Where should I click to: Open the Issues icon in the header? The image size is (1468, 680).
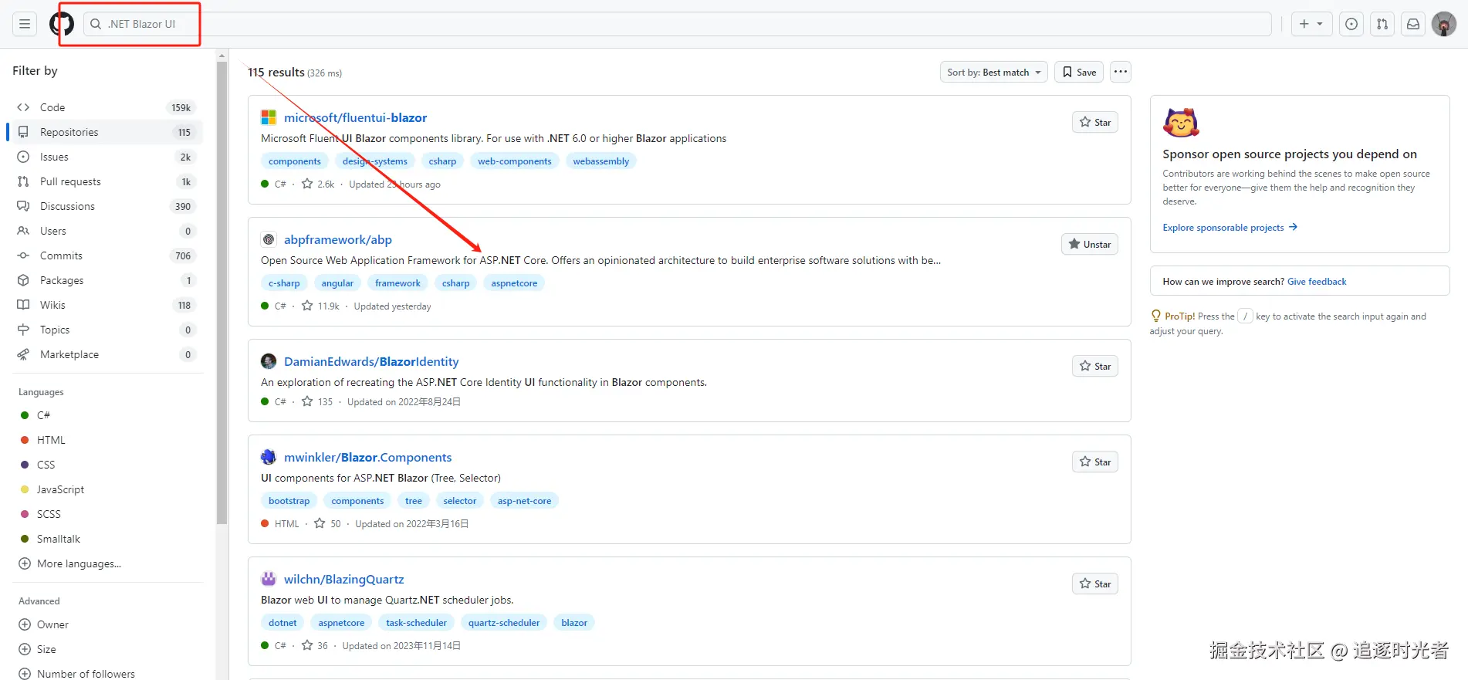point(1351,24)
